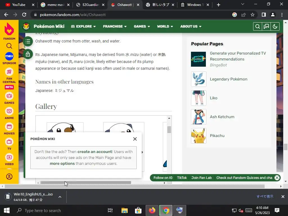Open File Explorer from taskbar

pos(124,210)
